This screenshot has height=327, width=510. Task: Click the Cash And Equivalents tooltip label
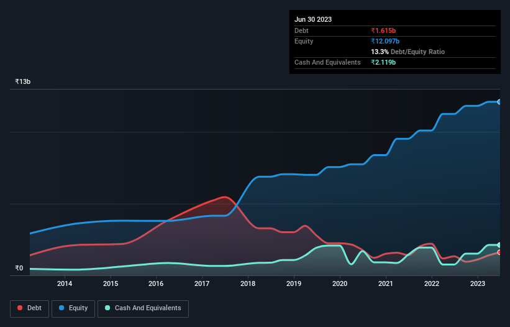point(327,62)
